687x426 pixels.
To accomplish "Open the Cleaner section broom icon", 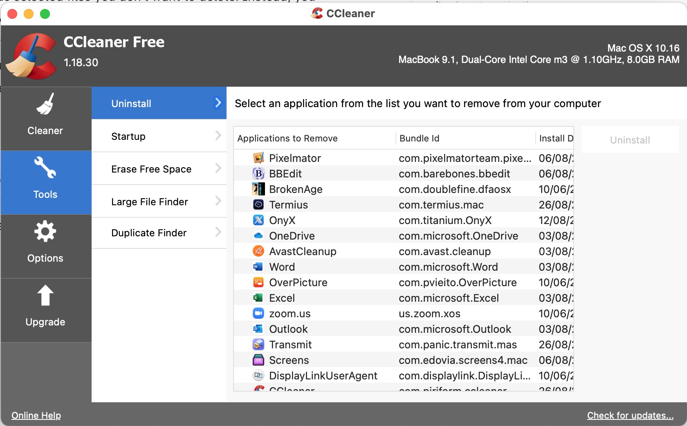I will point(45,104).
